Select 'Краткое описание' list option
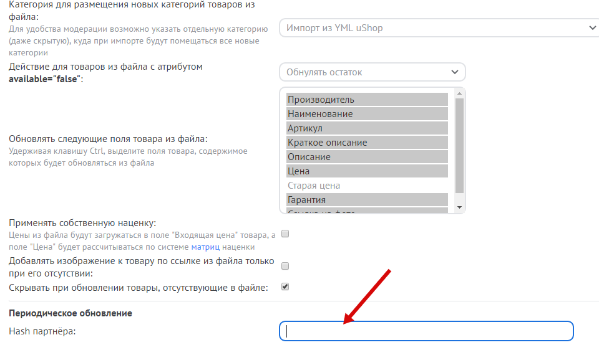This screenshot has height=345, width=599. tap(367, 143)
